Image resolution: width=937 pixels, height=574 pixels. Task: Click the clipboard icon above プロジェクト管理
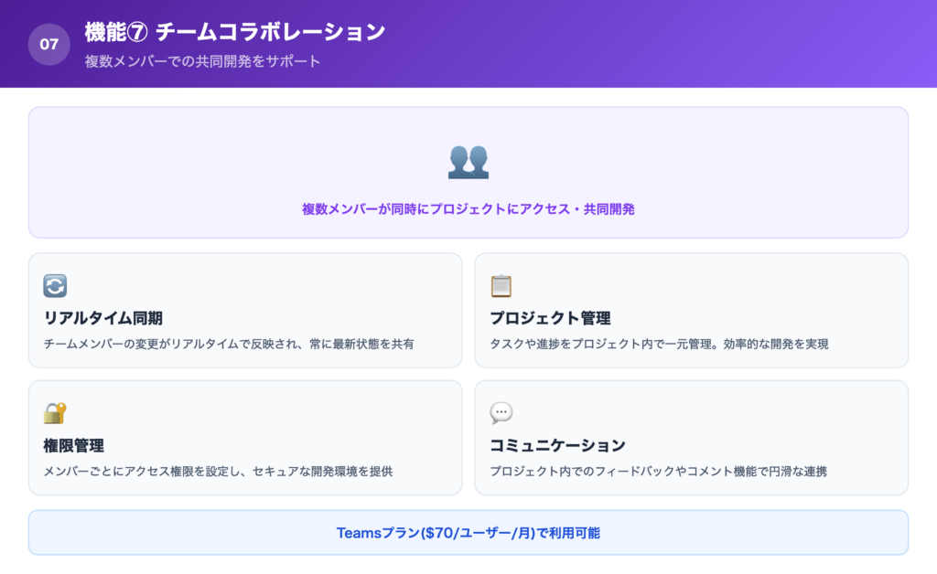499,285
